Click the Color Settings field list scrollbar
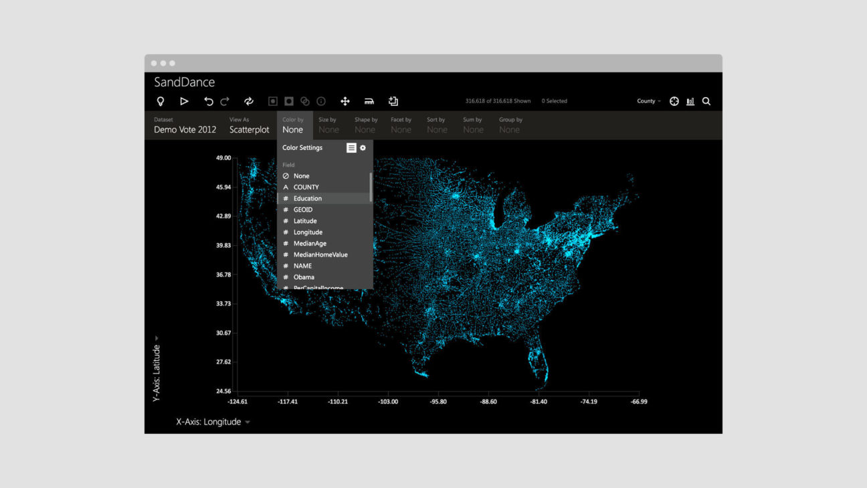 pos(371,187)
